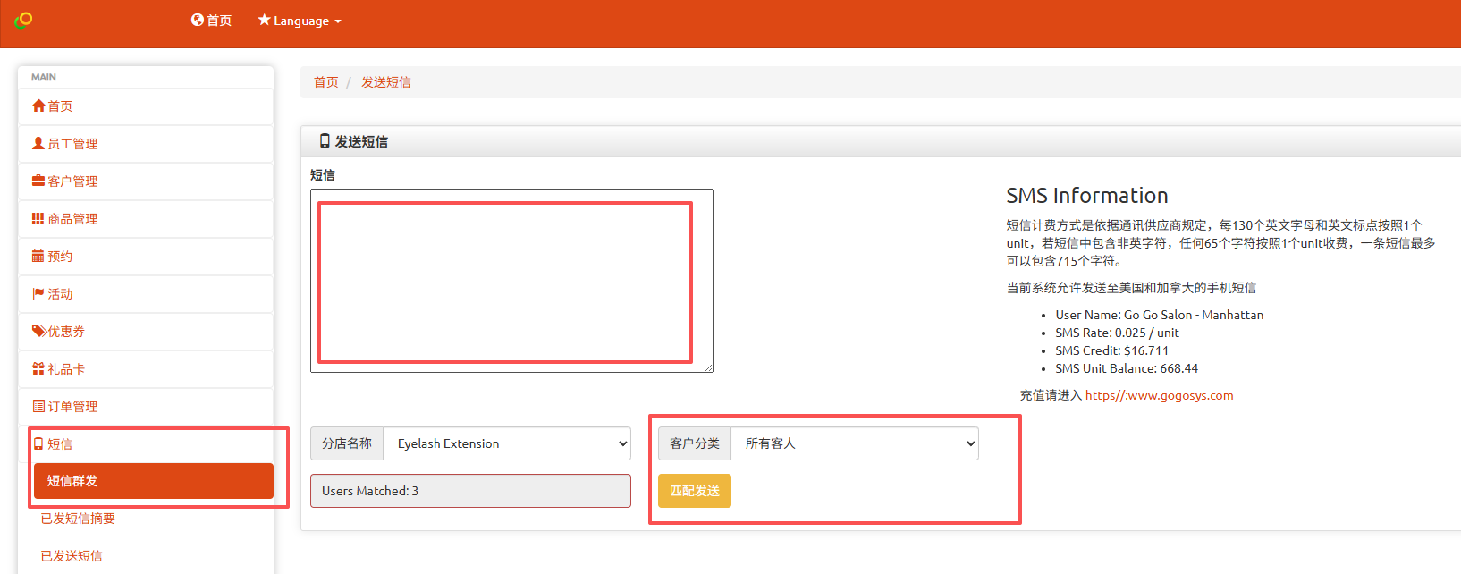The image size is (1461, 574).
Task: Expand the 分店名称 Eyelash Extension dropdown
Action: (x=506, y=443)
